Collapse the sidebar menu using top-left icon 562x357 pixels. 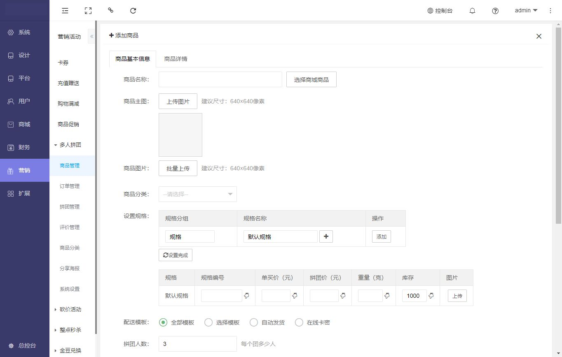coord(65,11)
